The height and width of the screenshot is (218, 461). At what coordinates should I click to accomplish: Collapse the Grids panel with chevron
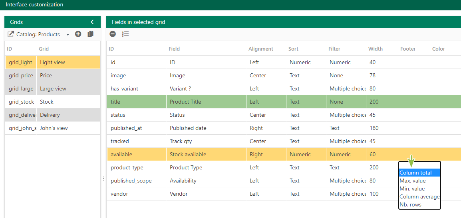[x=92, y=22]
